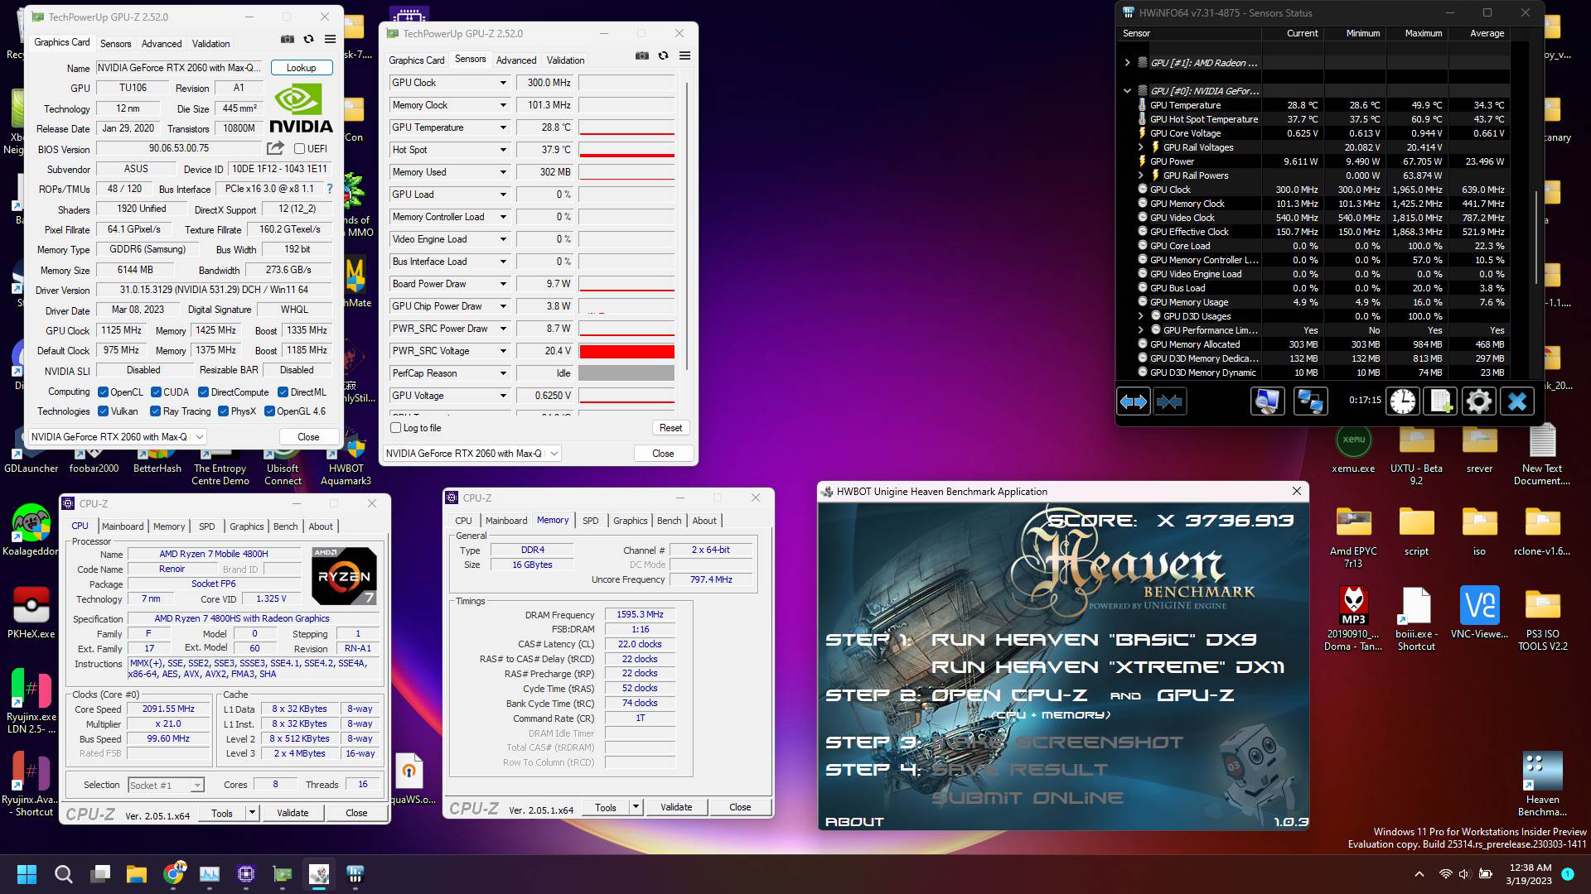Open hamburger menu in GPU-Z Sensors window
This screenshot has height=894, width=1591.
click(684, 55)
